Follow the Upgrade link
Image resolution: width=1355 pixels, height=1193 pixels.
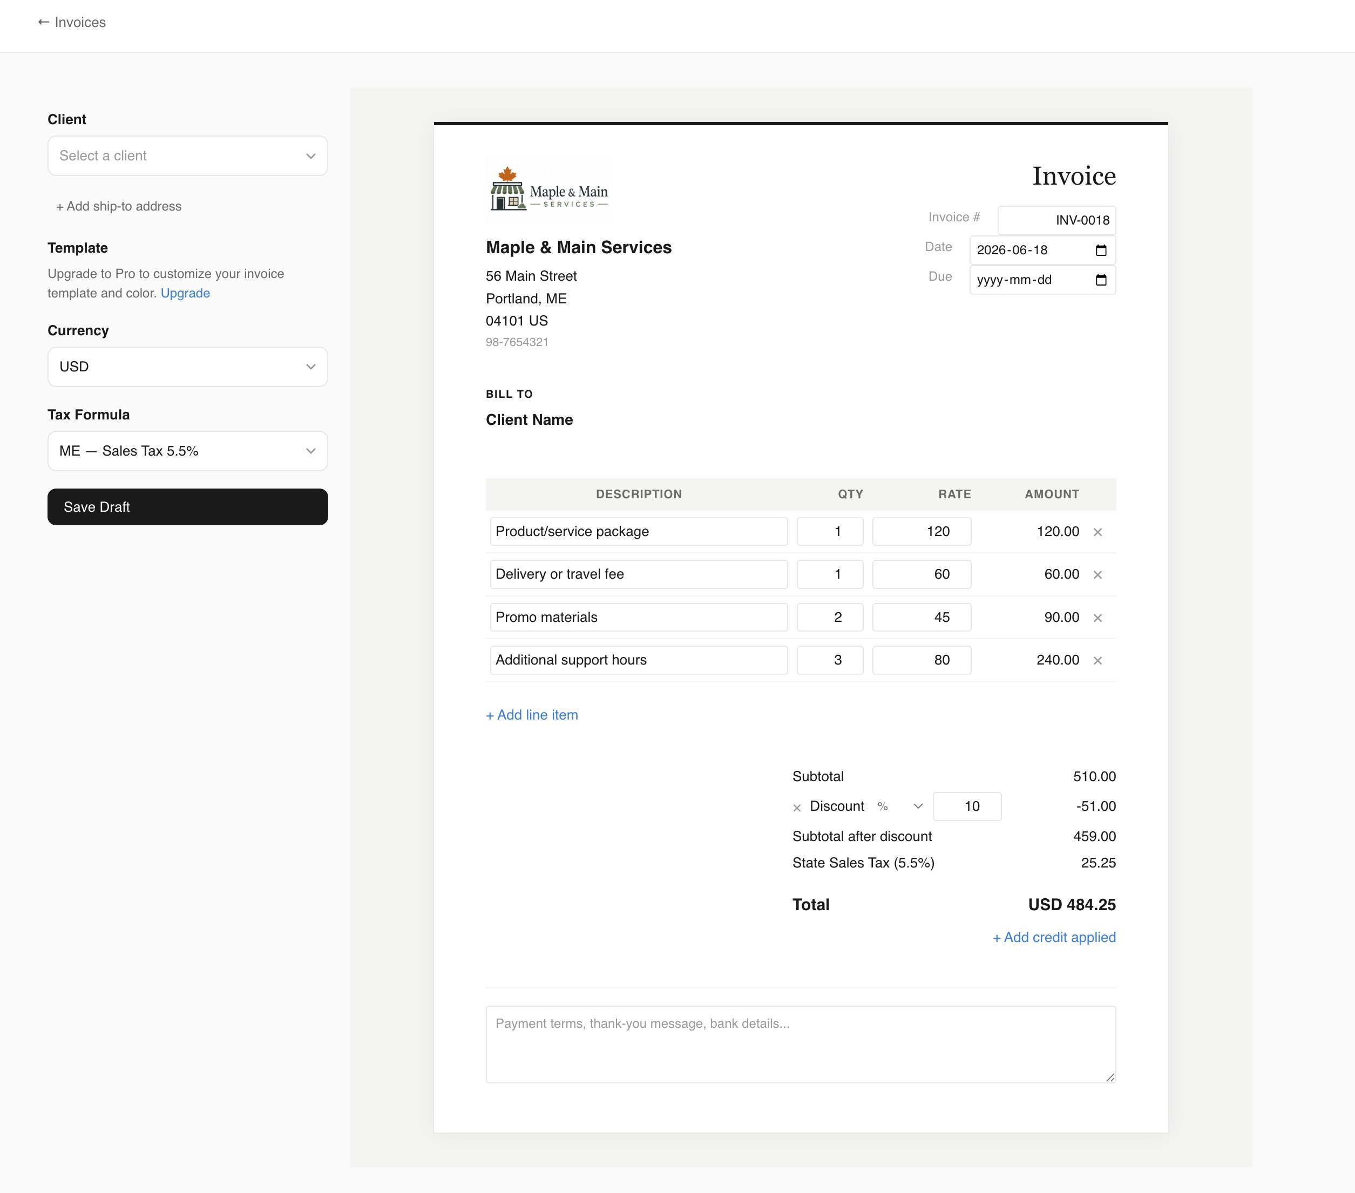point(185,293)
